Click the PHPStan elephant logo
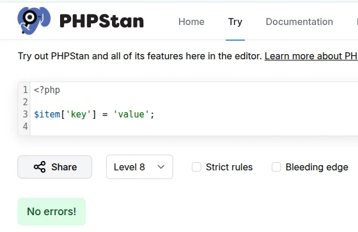Image resolution: width=358 pixels, height=232 pixels. (34, 21)
